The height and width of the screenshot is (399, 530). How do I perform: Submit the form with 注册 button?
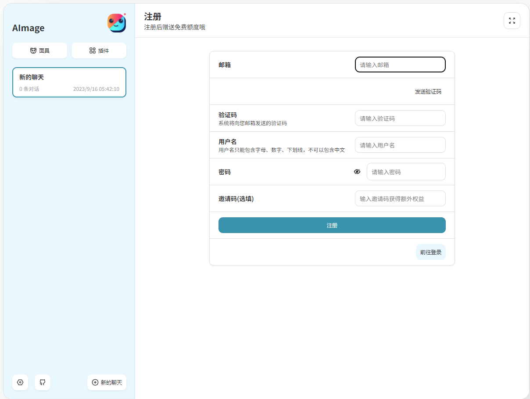point(332,225)
